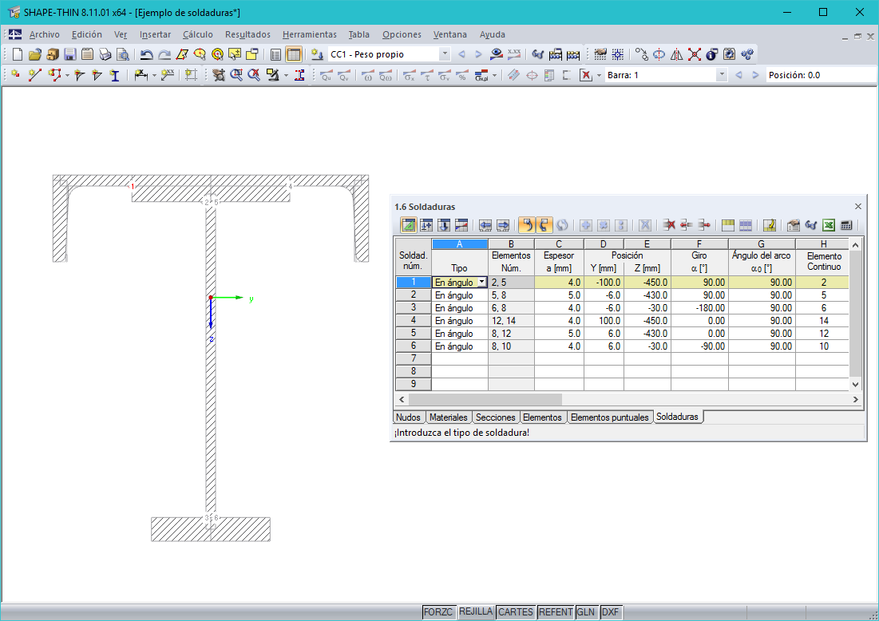Click the table scroll down arrow
Viewport: 879px width, 621px height.
pos(855,385)
